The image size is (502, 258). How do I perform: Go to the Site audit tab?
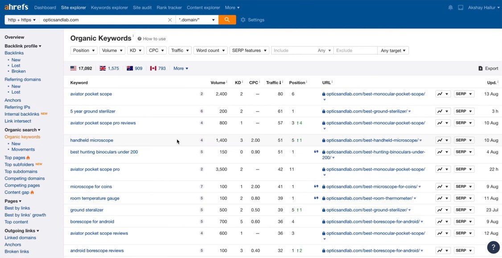[142, 8]
